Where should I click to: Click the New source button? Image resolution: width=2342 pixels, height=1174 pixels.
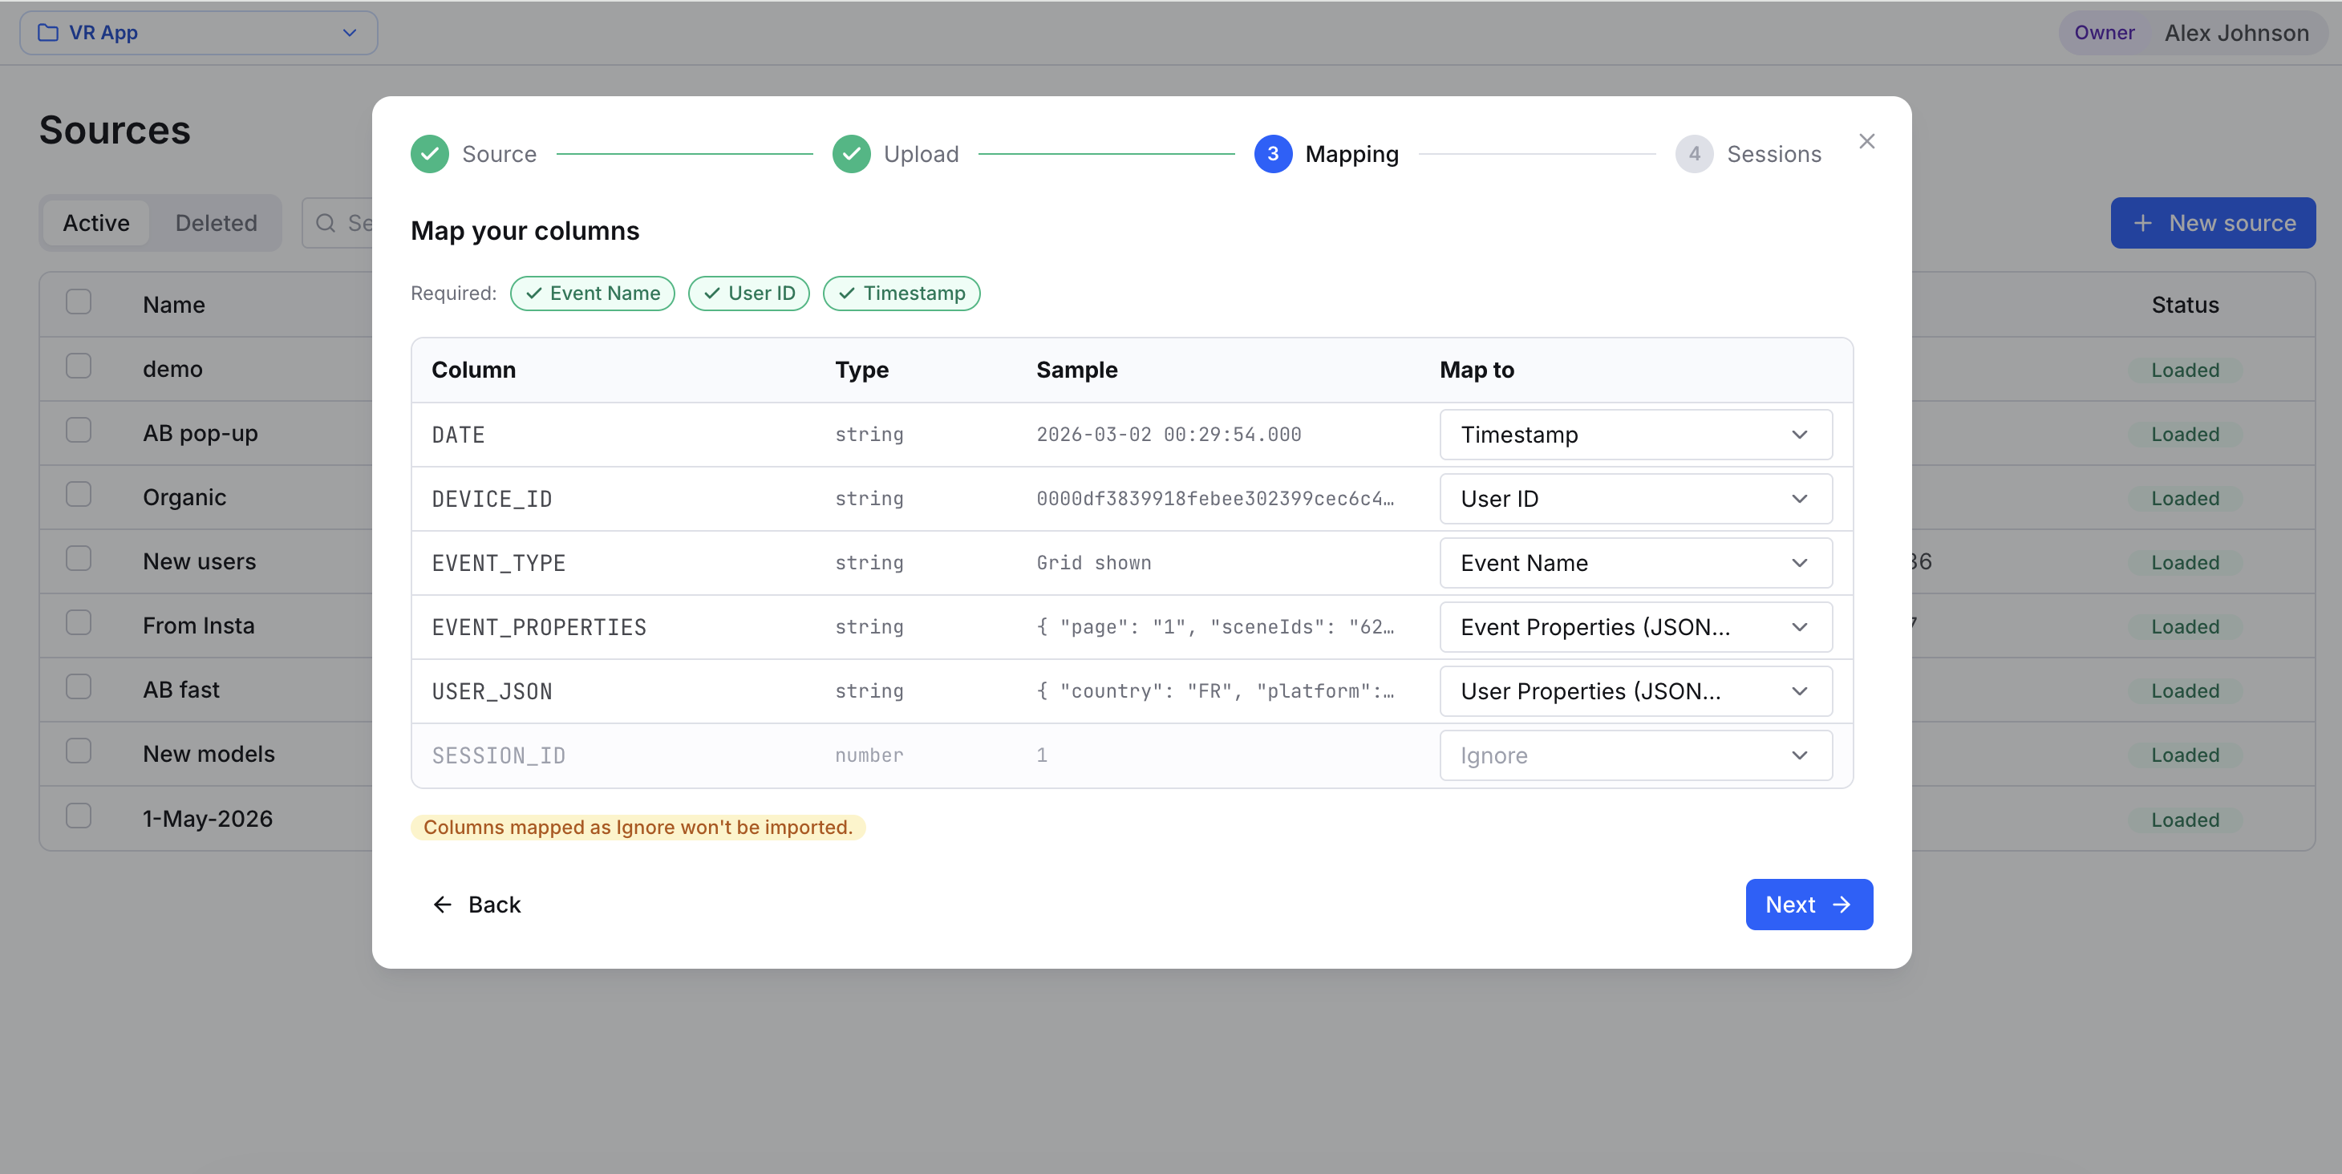tap(2213, 223)
